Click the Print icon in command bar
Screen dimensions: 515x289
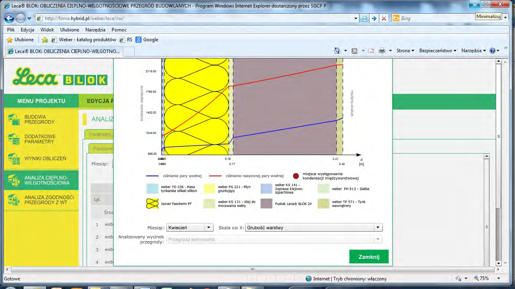click(x=382, y=51)
